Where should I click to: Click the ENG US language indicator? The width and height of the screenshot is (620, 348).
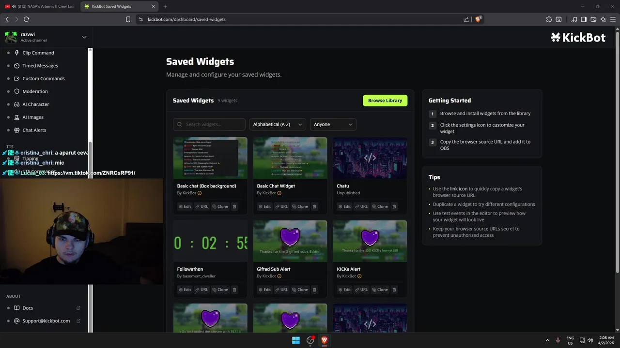tap(570, 340)
